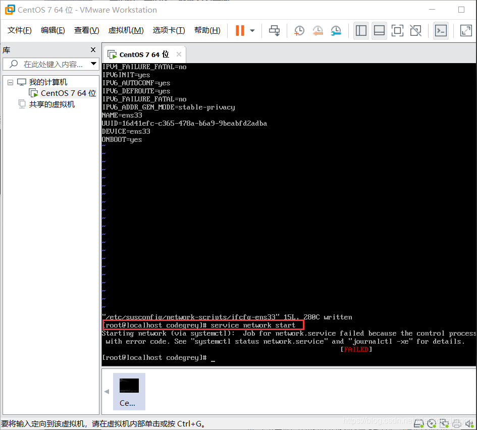Open the 帮助(H) menu
This screenshot has width=477, height=430.
coord(207,30)
